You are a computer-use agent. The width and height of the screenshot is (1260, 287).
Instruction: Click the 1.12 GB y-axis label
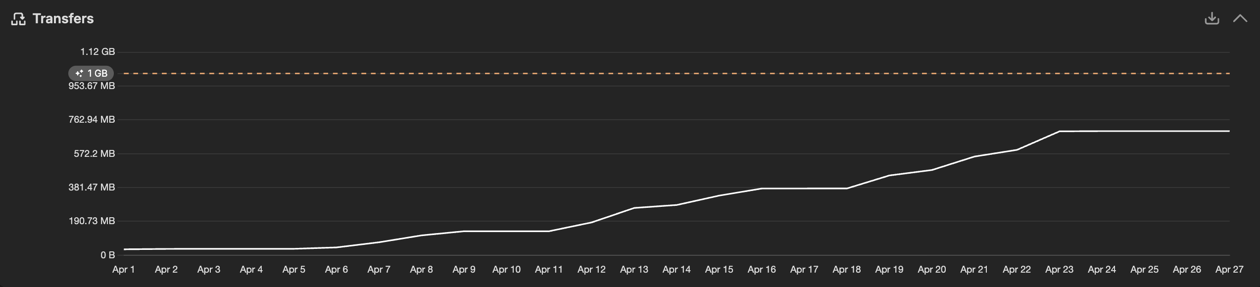pos(97,51)
